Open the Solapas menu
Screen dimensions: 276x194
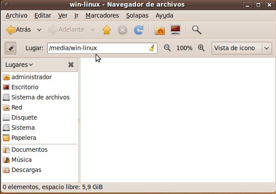pyautogui.click(x=137, y=15)
